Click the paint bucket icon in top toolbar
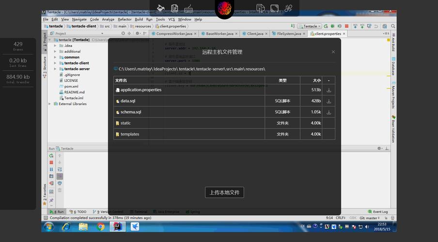438x242 pixels. point(161,8)
